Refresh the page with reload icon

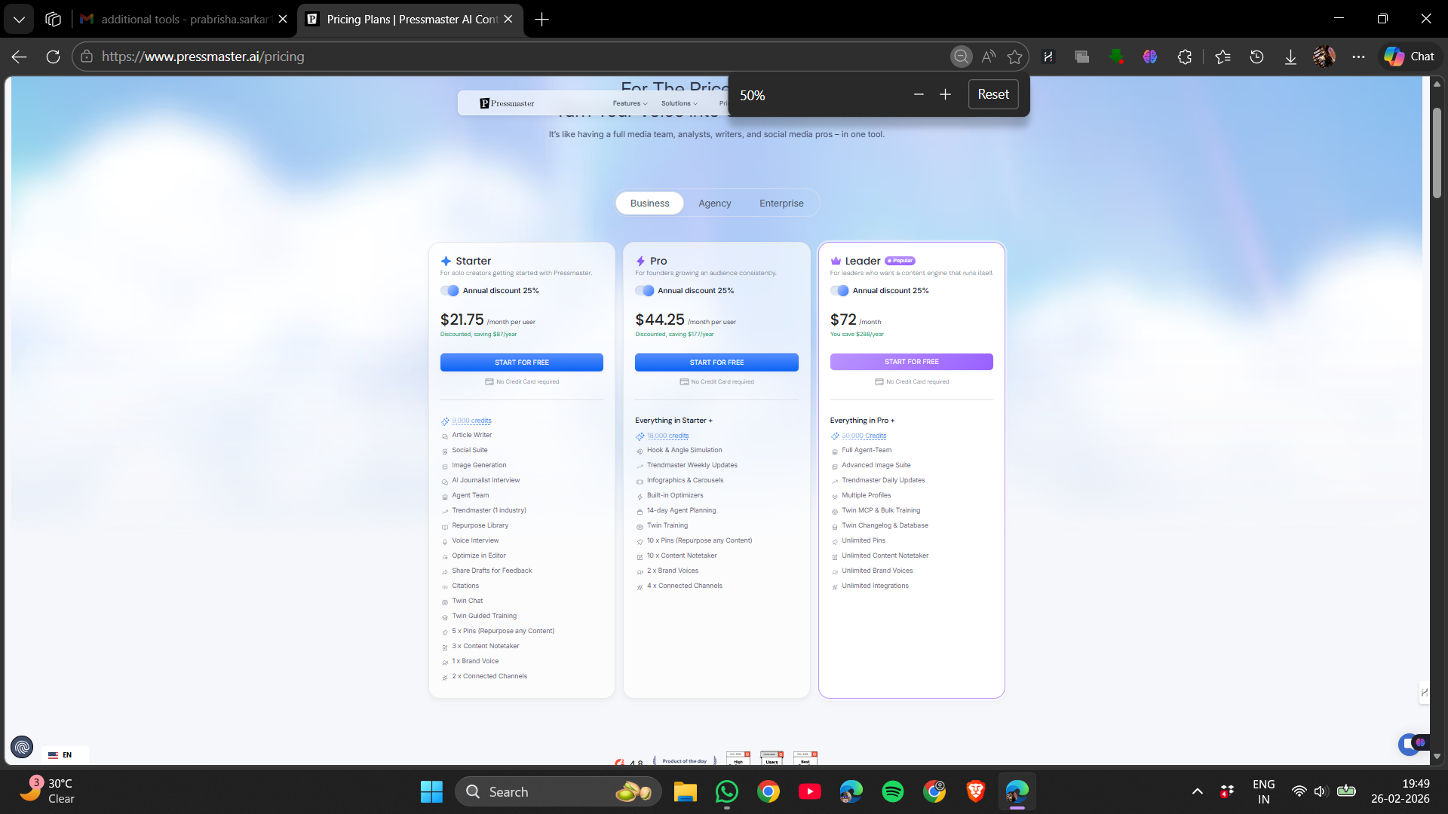[53, 57]
